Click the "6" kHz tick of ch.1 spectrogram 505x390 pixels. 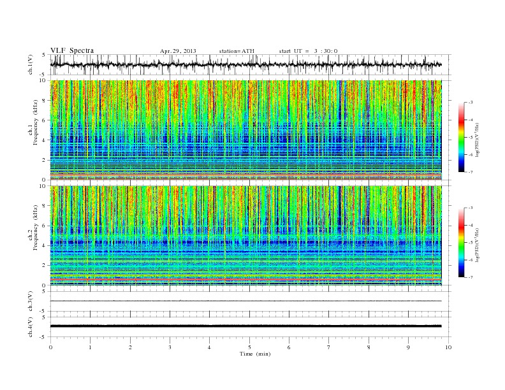(45, 120)
